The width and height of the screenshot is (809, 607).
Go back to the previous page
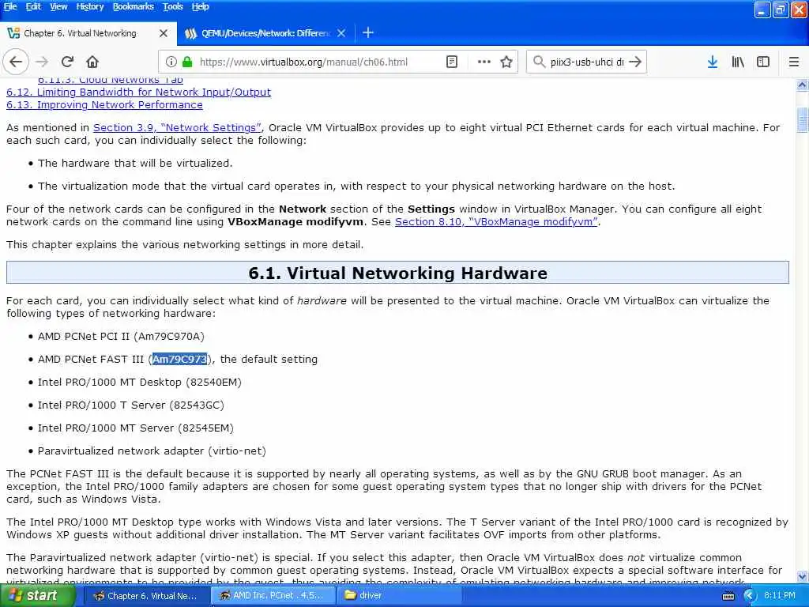click(x=16, y=62)
